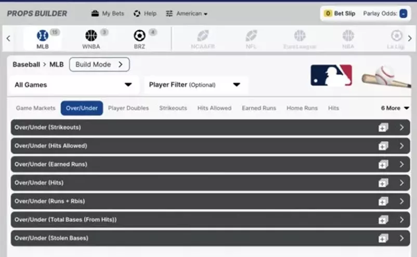Expand chevron for Over/Under (Hits Allowed)
The width and height of the screenshot is (417, 257).
pyautogui.click(x=401, y=146)
